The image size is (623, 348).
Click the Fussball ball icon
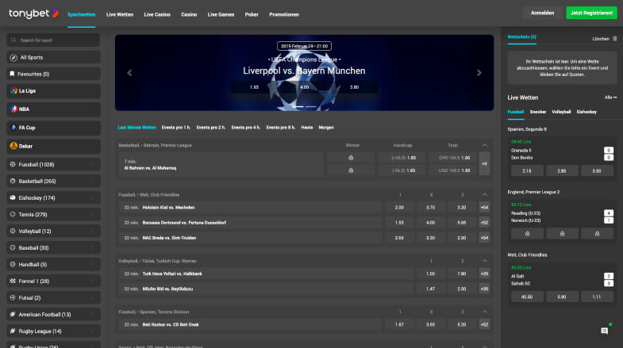click(x=13, y=164)
